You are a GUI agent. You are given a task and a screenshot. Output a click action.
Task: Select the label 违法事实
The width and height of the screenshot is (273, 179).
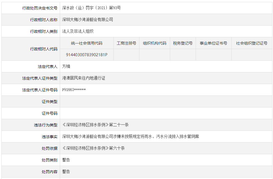[49, 137]
